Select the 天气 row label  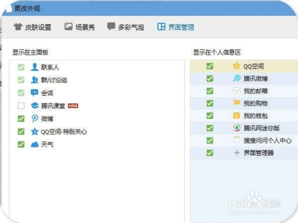47,145
